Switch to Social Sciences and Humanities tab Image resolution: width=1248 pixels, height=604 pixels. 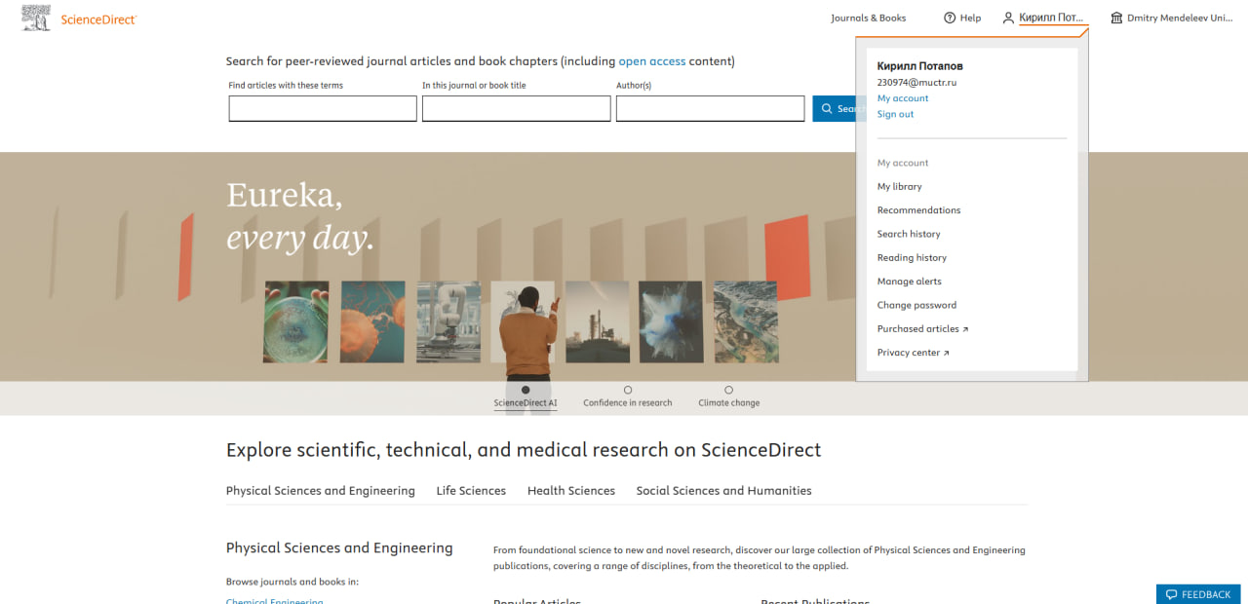(723, 491)
